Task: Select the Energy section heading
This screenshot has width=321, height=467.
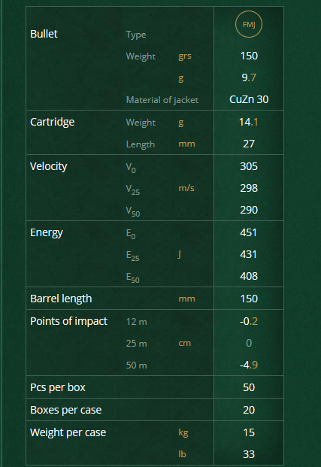Action: coord(47,232)
